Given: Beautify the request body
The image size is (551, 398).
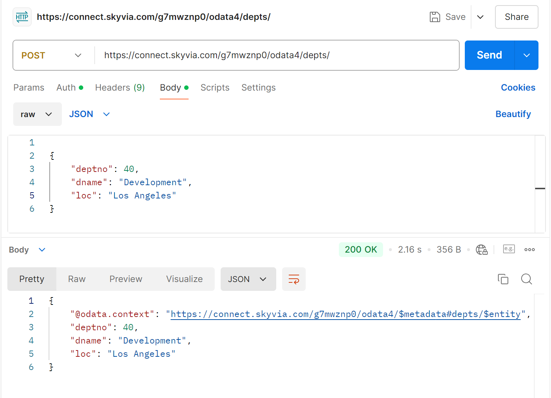Looking at the screenshot, I should pyautogui.click(x=513, y=114).
